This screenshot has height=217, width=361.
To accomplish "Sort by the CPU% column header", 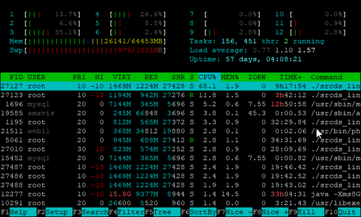I will (207, 77).
